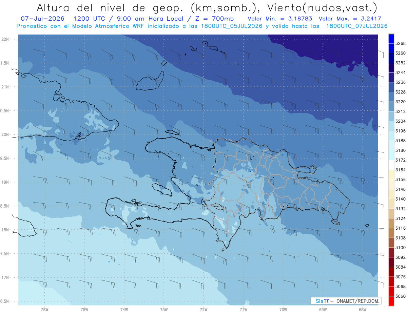Click the 0.5N latitude label
407x314 pixels.
5,111
